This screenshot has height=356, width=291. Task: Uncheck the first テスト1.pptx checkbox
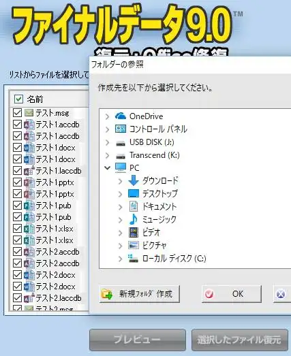(x=17, y=182)
